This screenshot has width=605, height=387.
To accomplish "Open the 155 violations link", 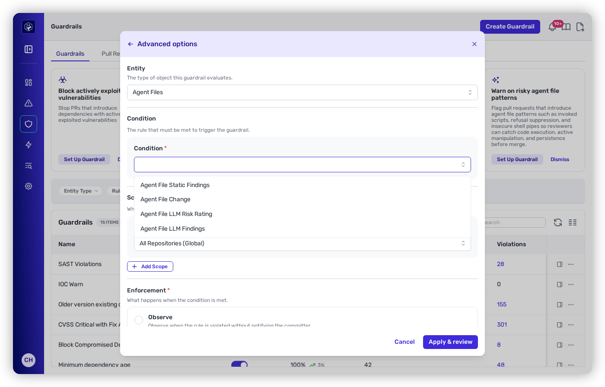I will pos(502,305).
